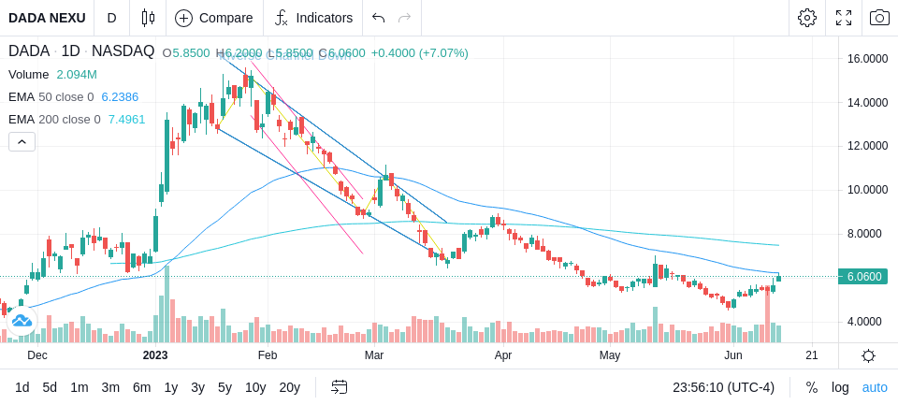
Task: Toggle fullscreen mode
Action: (x=844, y=18)
